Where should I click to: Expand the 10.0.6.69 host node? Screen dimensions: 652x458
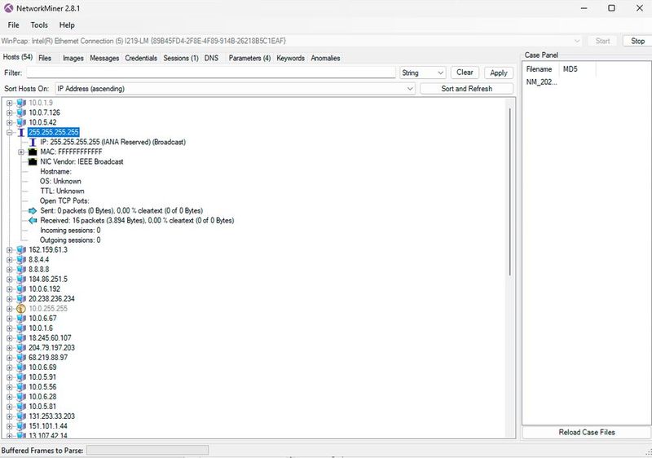tap(9, 368)
